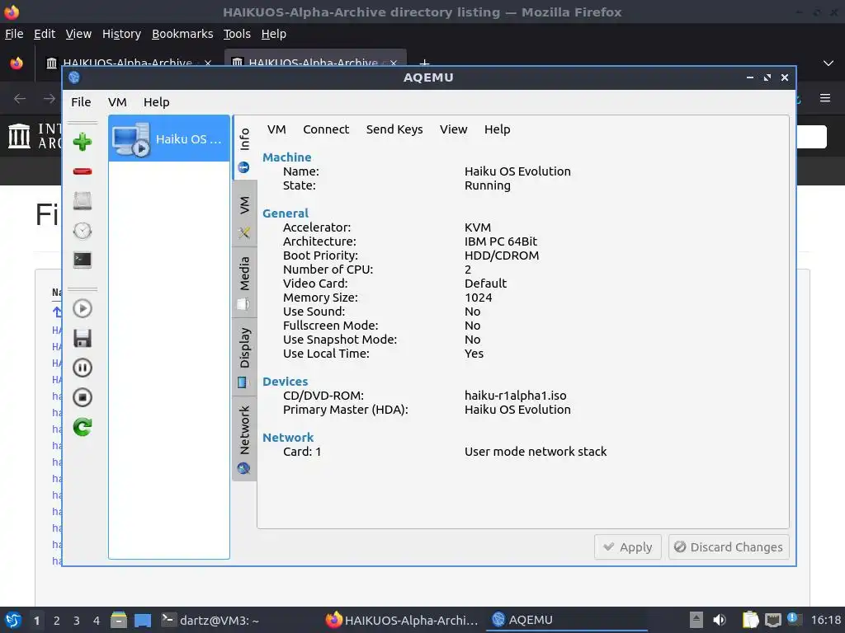Click the clipboard tray icon

tap(750, 620)
